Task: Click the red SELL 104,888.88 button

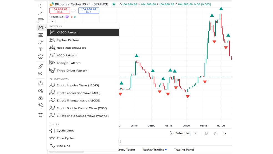Action: tap(60, 11)
